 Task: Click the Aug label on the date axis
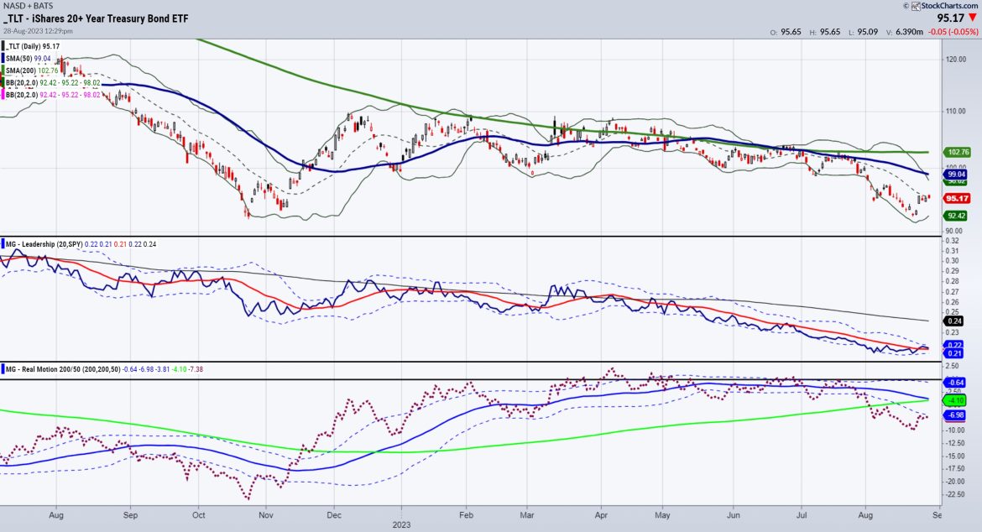pyautogui.click(x=56, y=514)
